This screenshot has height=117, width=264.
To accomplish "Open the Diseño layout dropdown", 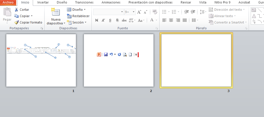I will pyautogui.click(x=76, y=10).
